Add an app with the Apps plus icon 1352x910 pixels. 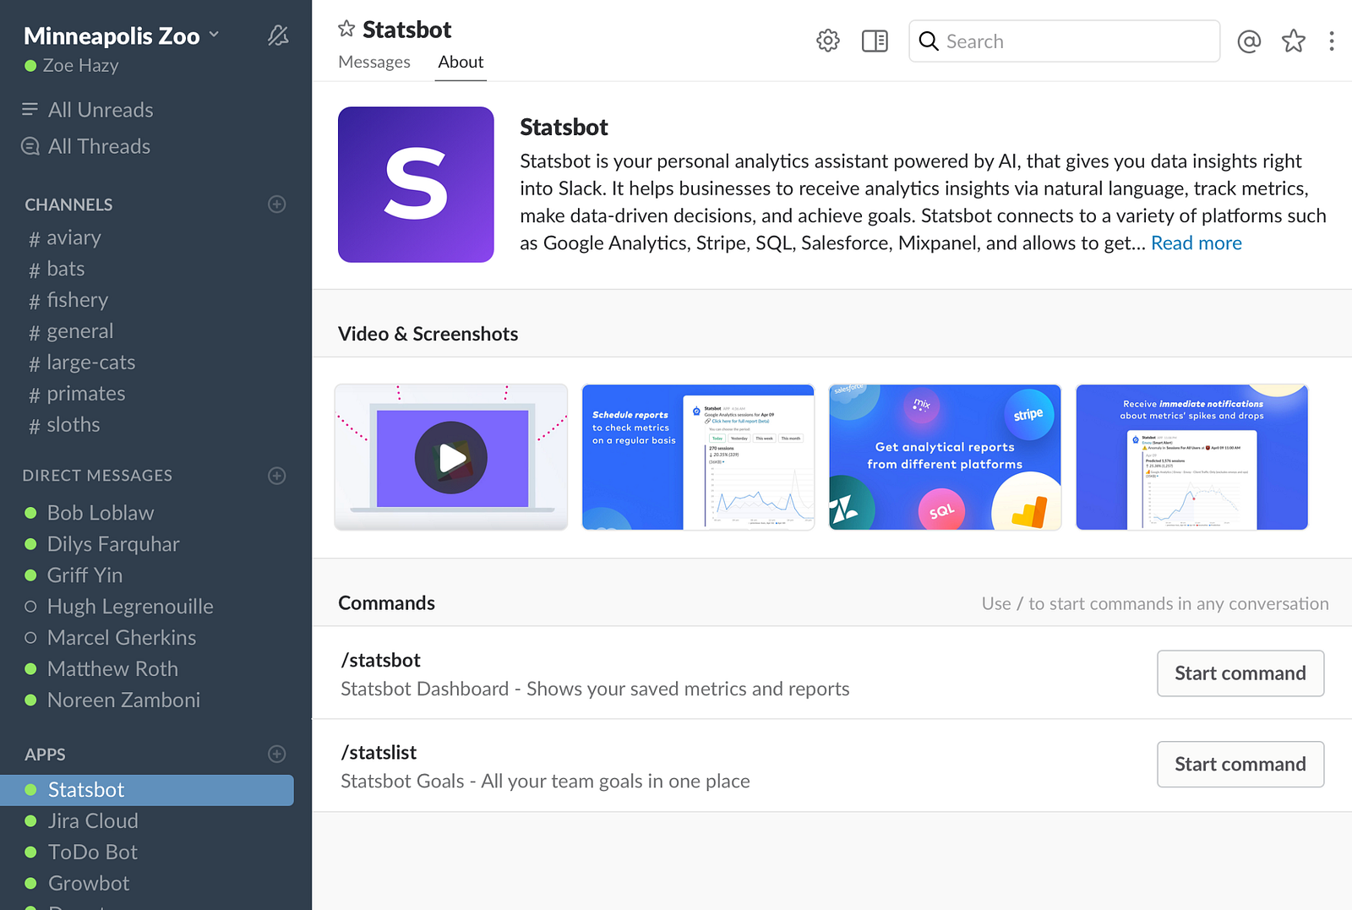pos(276,754)
